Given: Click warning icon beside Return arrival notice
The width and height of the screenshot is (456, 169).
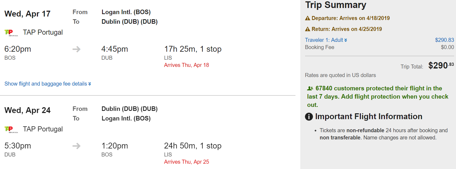Looking at the screenshot, I should 308,29.
